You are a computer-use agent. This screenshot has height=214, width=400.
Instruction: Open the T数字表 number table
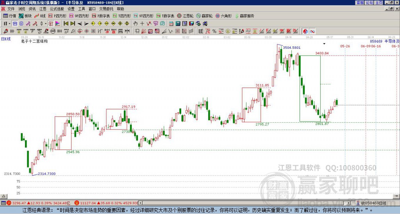165,16
